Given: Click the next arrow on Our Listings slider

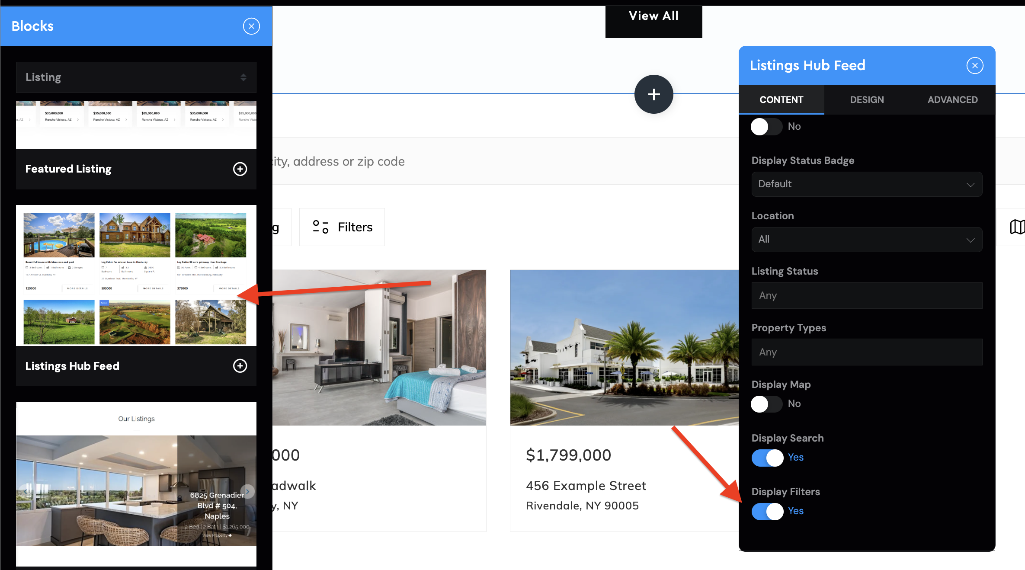Looking at the screenshot, I should click(x=248, y=491).
